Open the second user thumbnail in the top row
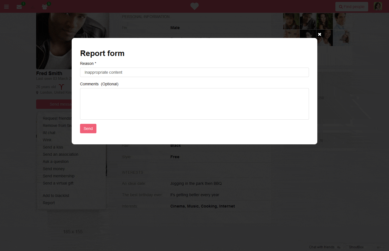This screenshot has height=251, width=389. [x=308, y=21]
